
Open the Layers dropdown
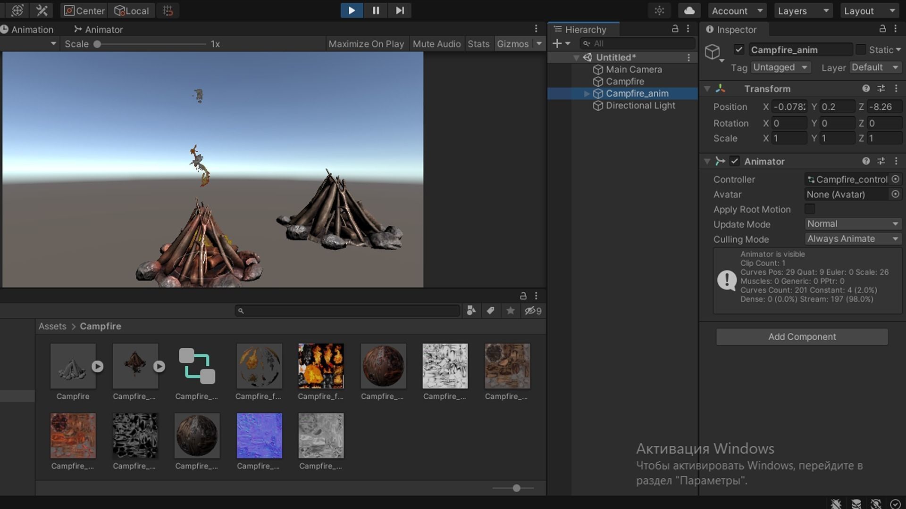click(x=803, y=10)
